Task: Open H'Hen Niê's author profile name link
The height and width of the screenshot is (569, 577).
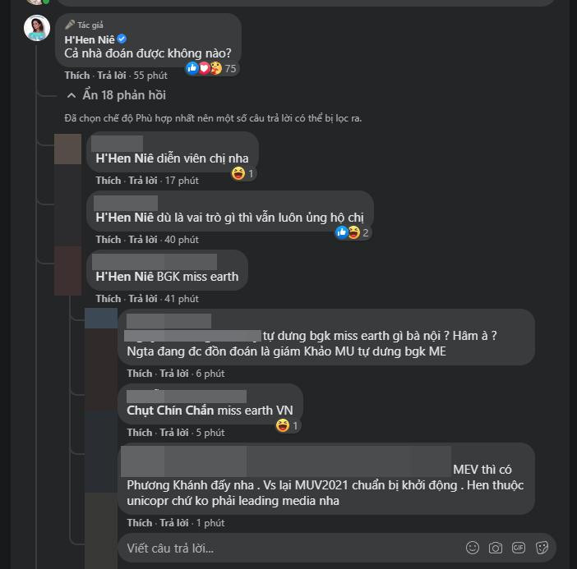Action: (x=90, y=39)
